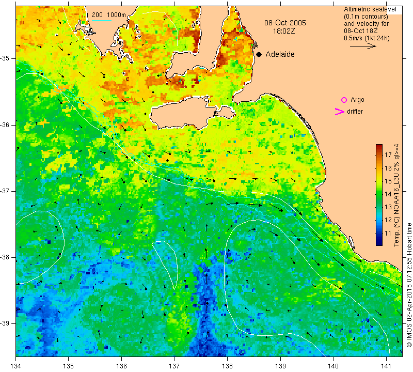
Task: Click the '0.5m/s (1kt 24h)' text
Action: point(367,38)
